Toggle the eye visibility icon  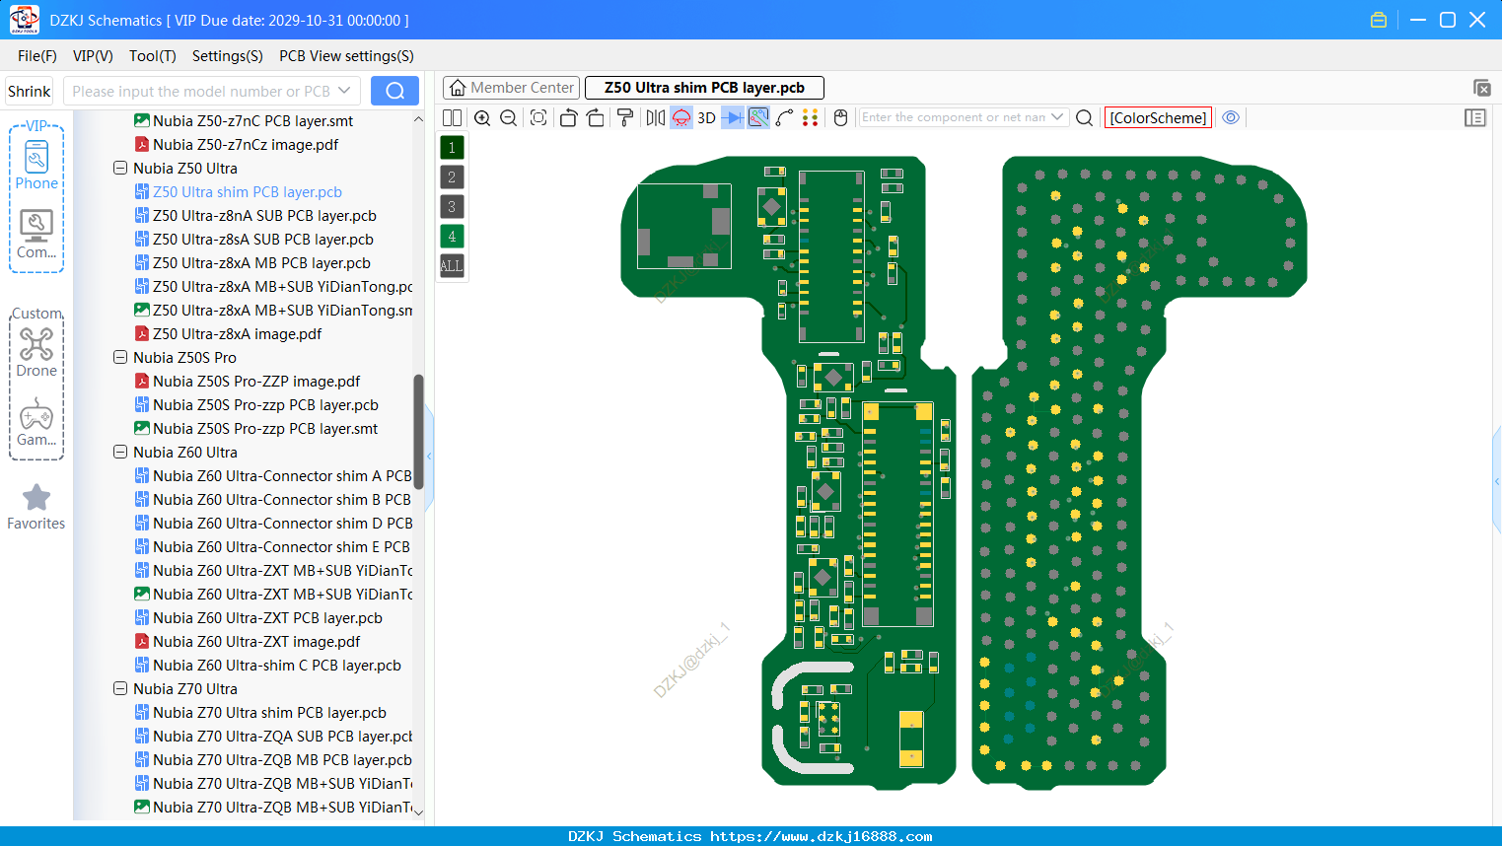coord(1231,117)
